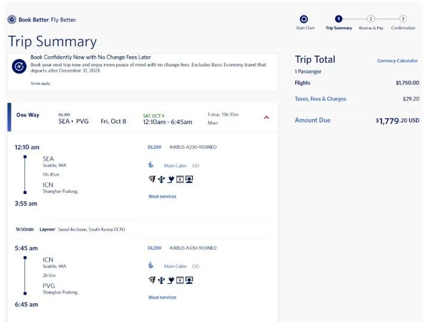Collapse the One Way flight details chevron
Viewport: 425px width, 322px height.
(x=266, y=118)
